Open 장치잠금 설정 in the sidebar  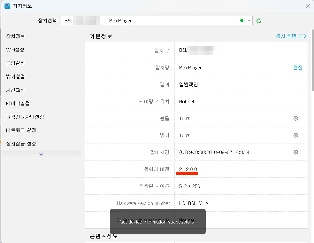21,144
